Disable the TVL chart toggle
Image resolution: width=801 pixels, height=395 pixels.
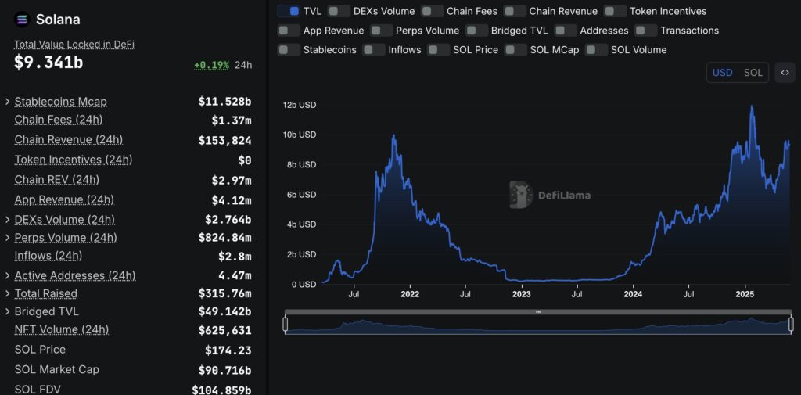pos(288,11)
